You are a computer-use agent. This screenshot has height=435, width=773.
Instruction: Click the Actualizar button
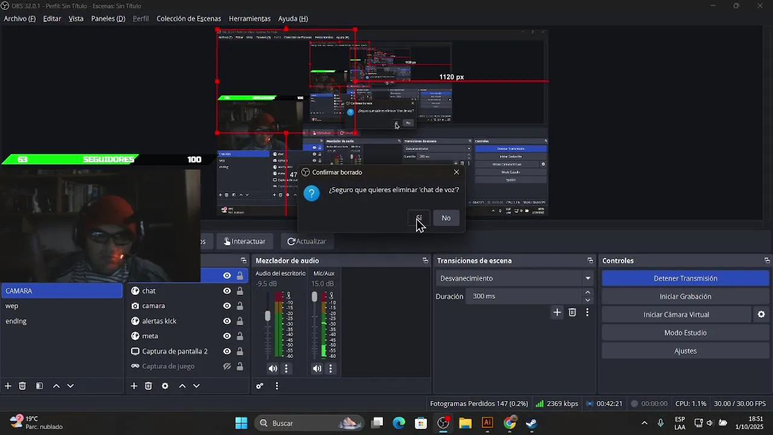click(307, 241)
